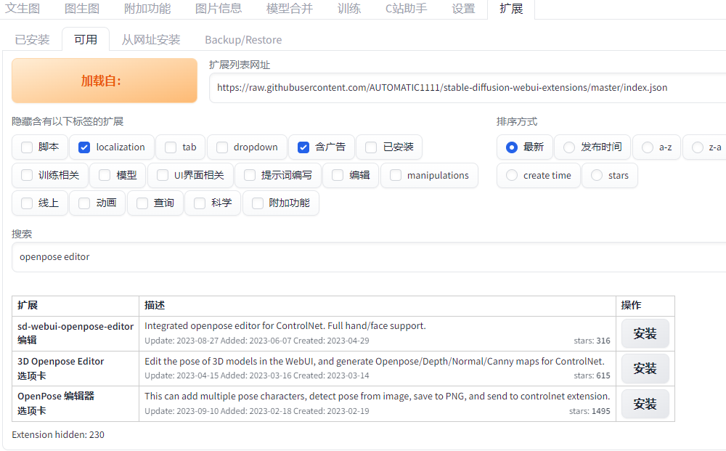The image size is (726, 451).
Task: Choose 发布时间 as sorting method
Action: coord(568,147)
